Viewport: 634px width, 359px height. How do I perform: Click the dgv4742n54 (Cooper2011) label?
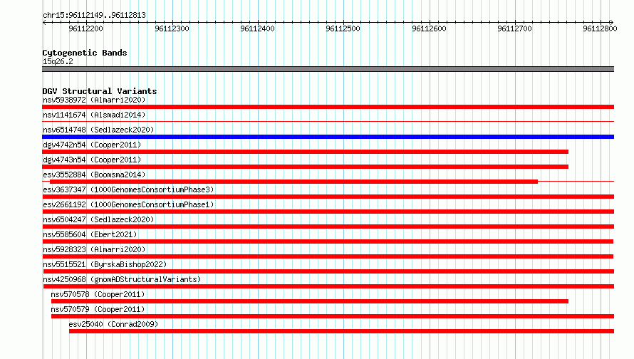[x=92, y=145]
